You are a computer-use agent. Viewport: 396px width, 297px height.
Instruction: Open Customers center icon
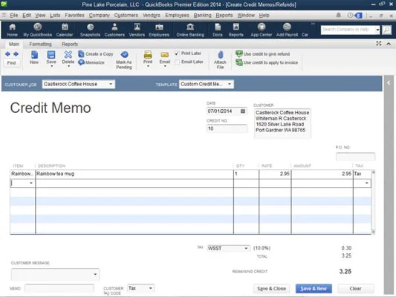pos(114,30)
